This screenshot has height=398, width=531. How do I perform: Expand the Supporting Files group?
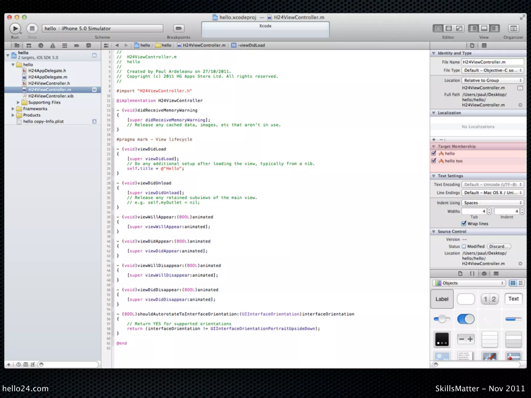point(18,102)
